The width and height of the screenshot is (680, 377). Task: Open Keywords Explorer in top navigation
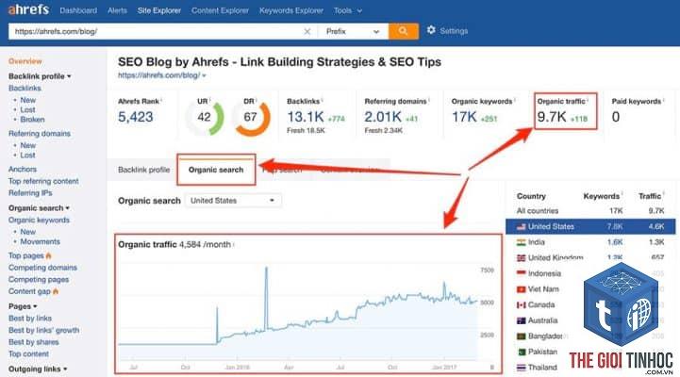(x=291, y=10)
